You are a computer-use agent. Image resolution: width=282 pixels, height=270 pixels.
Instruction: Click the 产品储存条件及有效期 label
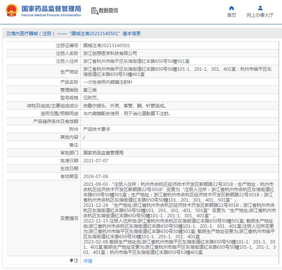[56, 122]
